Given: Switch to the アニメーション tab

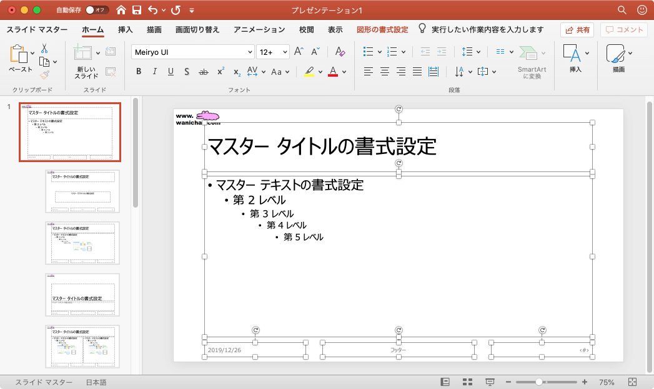Looking at the screenshot, I should [x=259, y=29].
